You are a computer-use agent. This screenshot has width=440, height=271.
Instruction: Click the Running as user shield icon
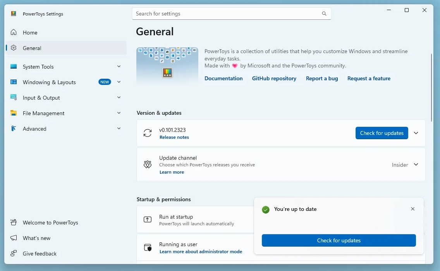click(148, 247)
